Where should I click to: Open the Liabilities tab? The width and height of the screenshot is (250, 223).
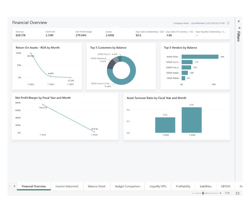point(206,186)
